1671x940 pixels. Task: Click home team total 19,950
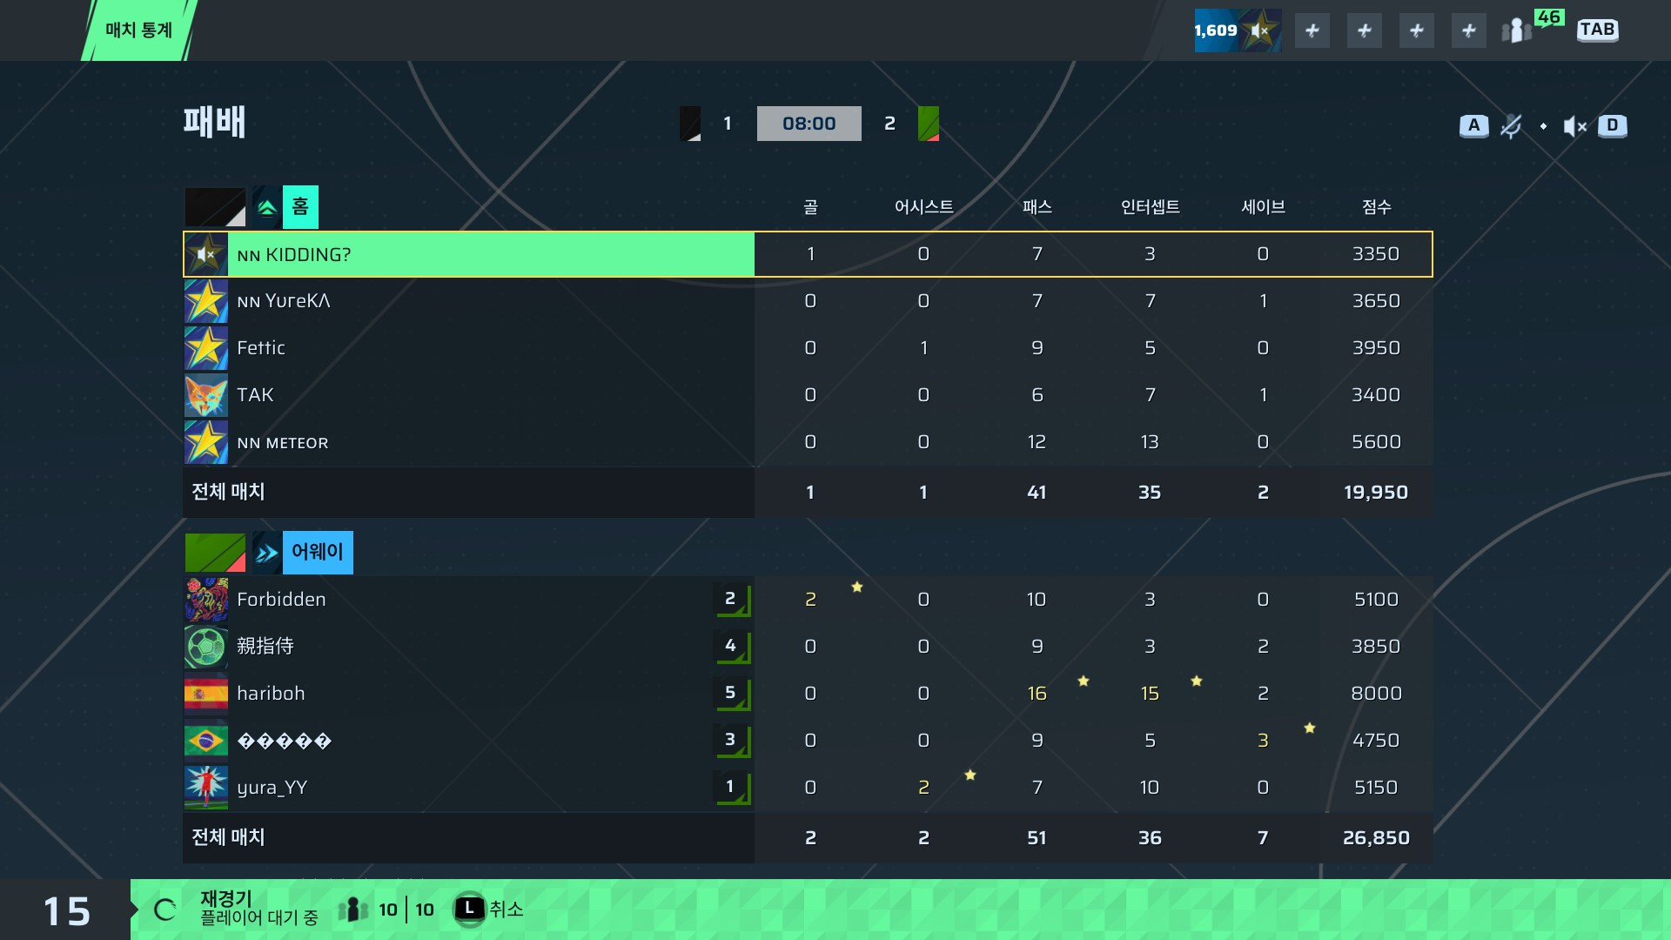(1376, 493)
